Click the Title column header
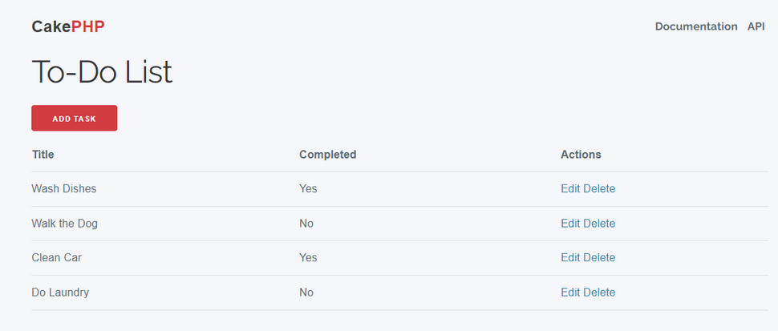The height and width of the screenshot is (331, 778). pos(43,155)
